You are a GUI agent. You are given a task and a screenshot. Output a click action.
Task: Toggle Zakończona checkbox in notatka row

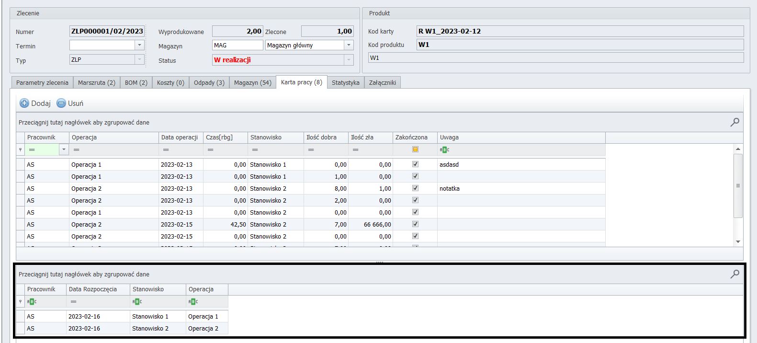coord(415,188)
